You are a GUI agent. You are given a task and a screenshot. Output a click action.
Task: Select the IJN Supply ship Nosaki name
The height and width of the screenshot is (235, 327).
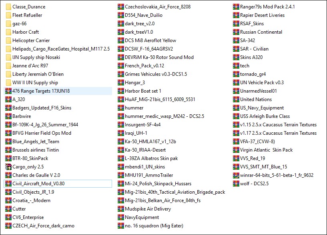pyautogui.click(x=36, y=57)
